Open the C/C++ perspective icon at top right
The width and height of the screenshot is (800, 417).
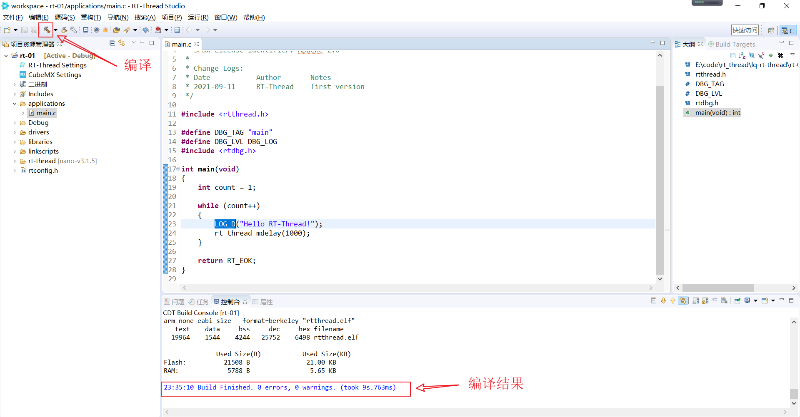(x=788, y=30)
